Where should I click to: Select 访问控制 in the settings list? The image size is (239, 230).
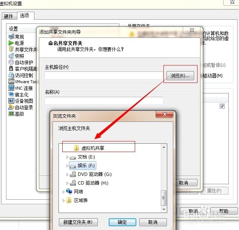pos(24,75)
